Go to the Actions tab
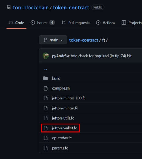This screenshot has height=159, width=142. [x=106, y=23]
